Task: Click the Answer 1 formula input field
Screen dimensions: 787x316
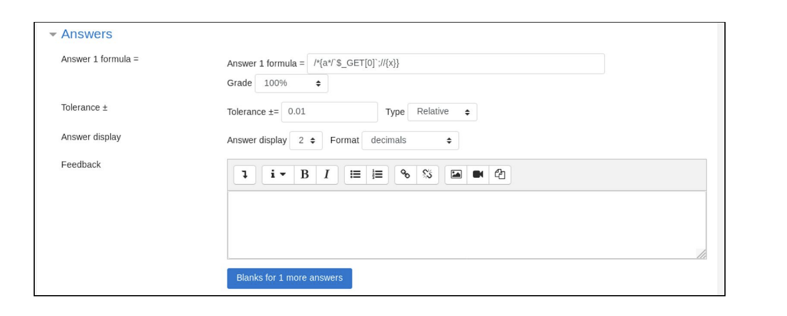Action: tap(456, 64)
